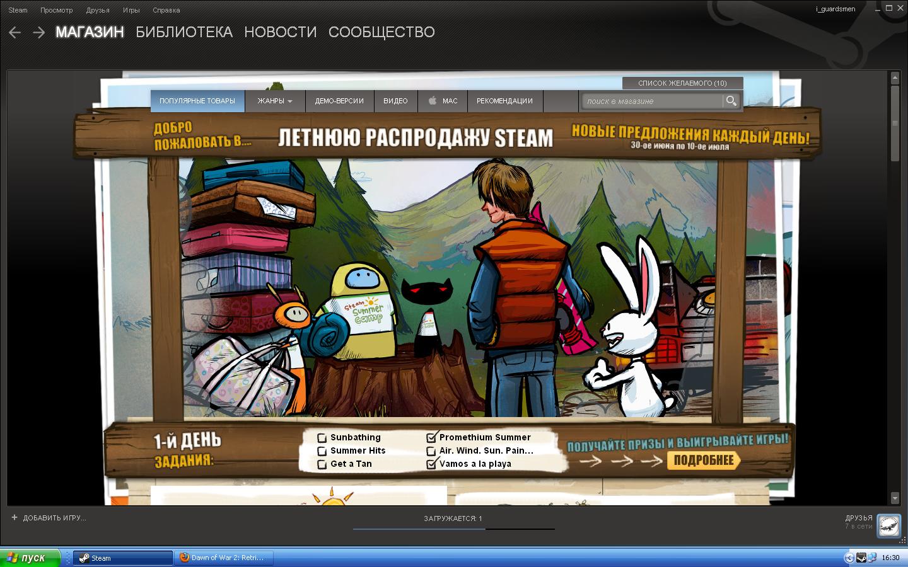Image resolution: width=908 pixels, height=567 pixels.
Task: Go forward with the right arrow
Action: tap(38, 32)
